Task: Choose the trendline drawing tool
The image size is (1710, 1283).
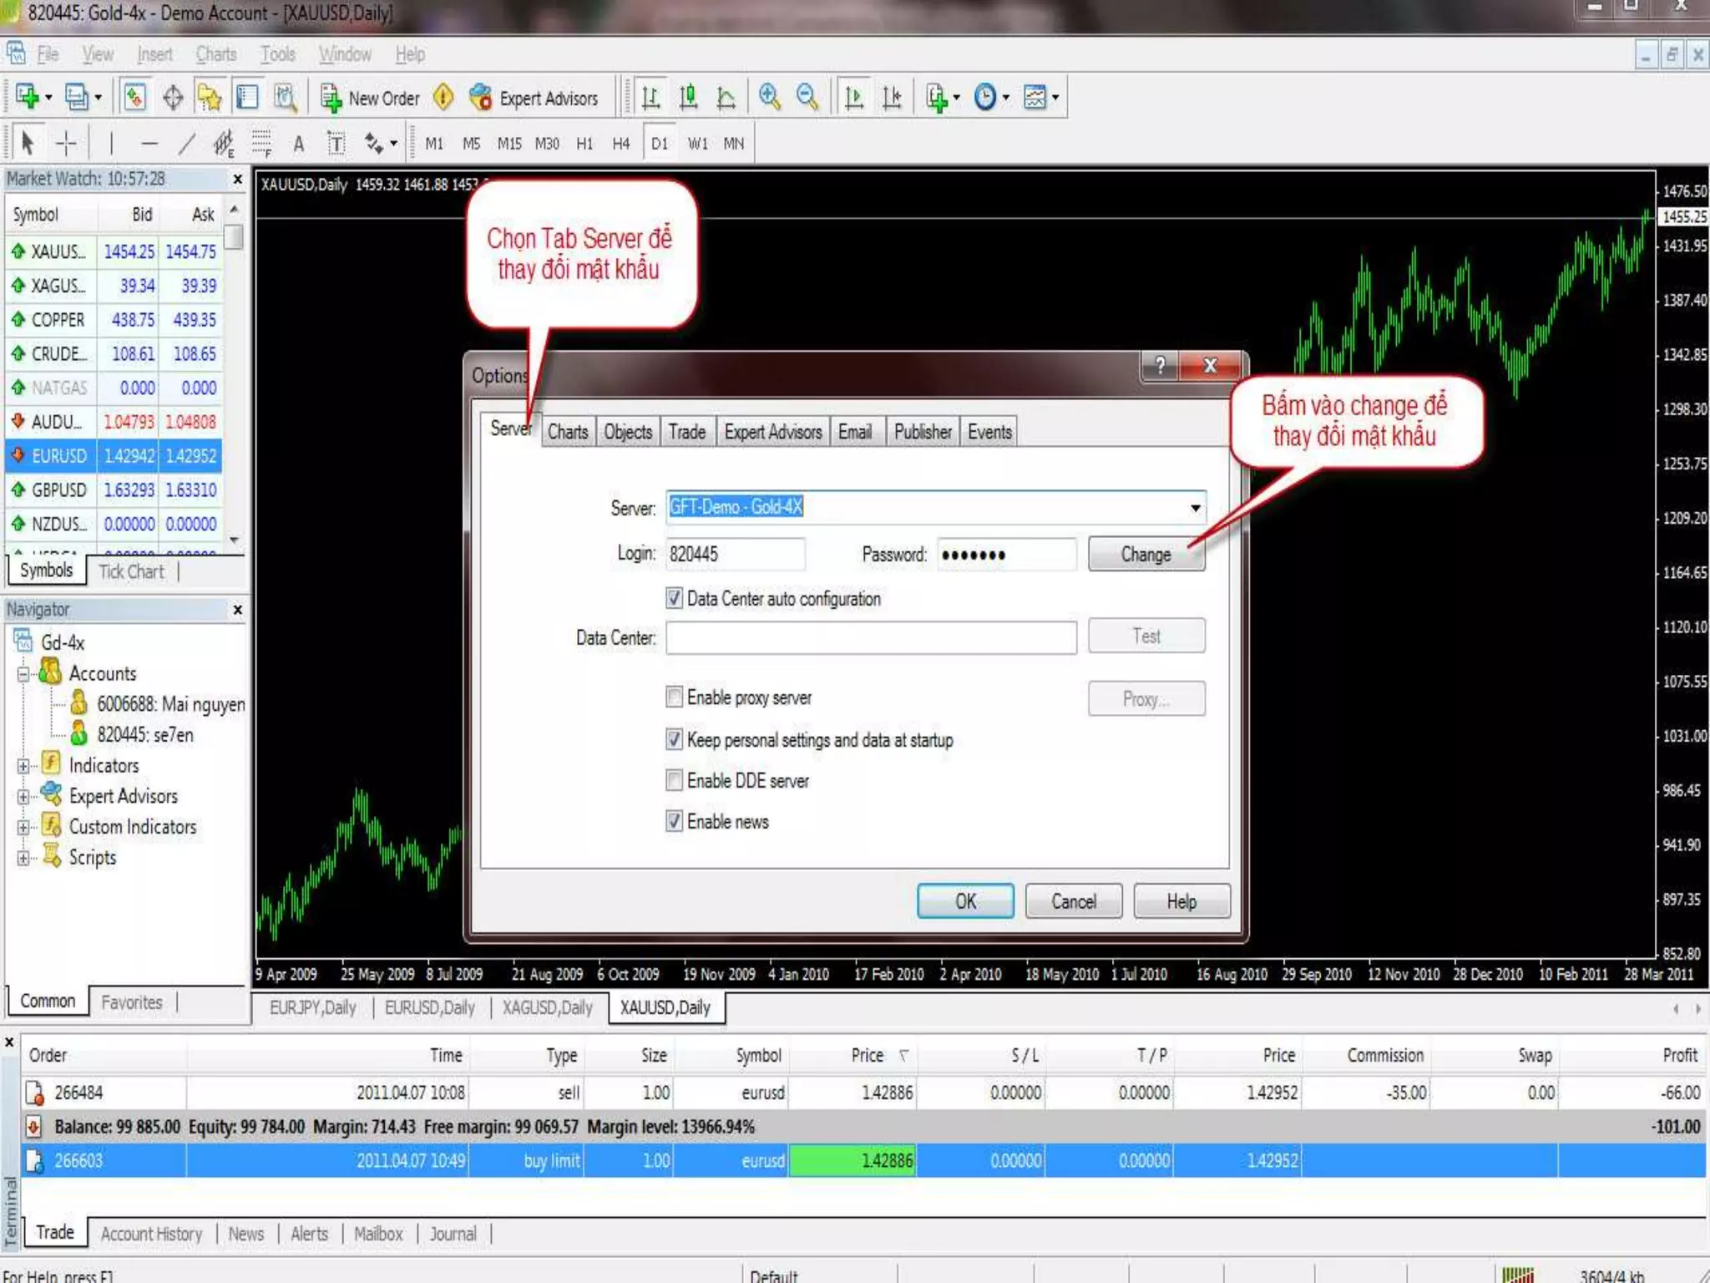Action: 186,144
